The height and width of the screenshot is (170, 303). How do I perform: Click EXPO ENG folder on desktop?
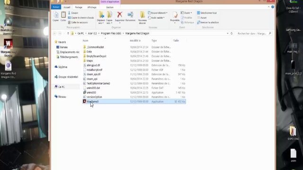coord(293,133)
